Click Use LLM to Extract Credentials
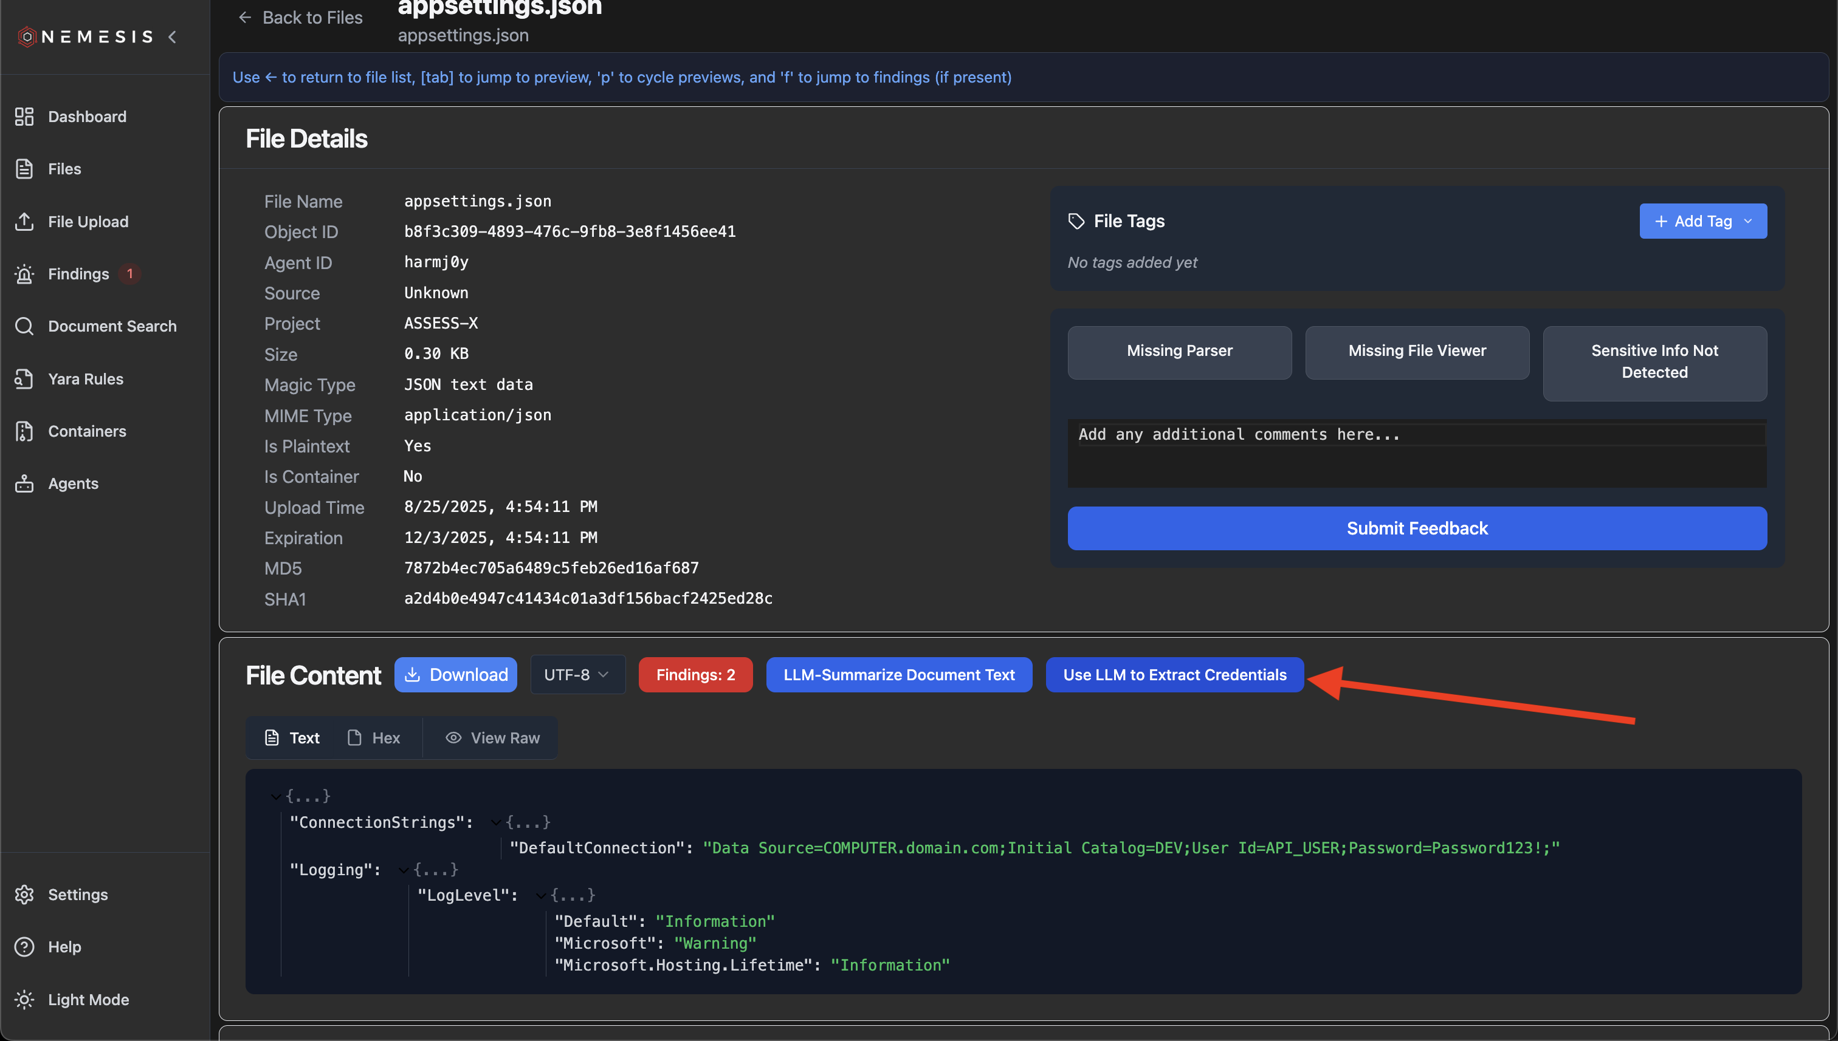Screen dimensions: 1838x1041 click(1174, 674)
